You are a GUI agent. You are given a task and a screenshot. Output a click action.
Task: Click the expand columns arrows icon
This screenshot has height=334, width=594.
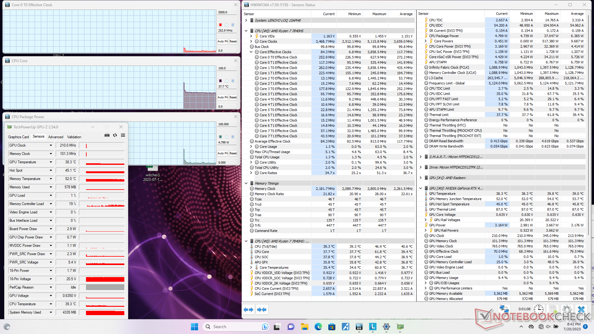point(248,310)
